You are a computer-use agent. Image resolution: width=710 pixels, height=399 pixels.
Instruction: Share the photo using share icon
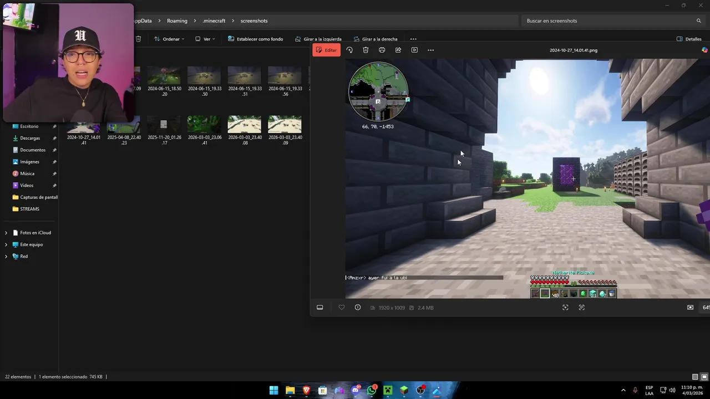pos(398,50)
